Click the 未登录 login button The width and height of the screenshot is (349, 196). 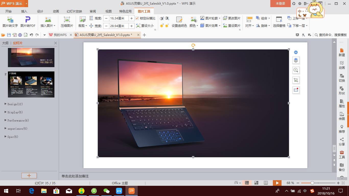(x=280, y=4)
